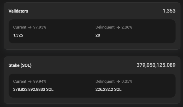Click the arrow icon after Stake Current
Screen dimensions: 183x107
[x=30, y=82]
